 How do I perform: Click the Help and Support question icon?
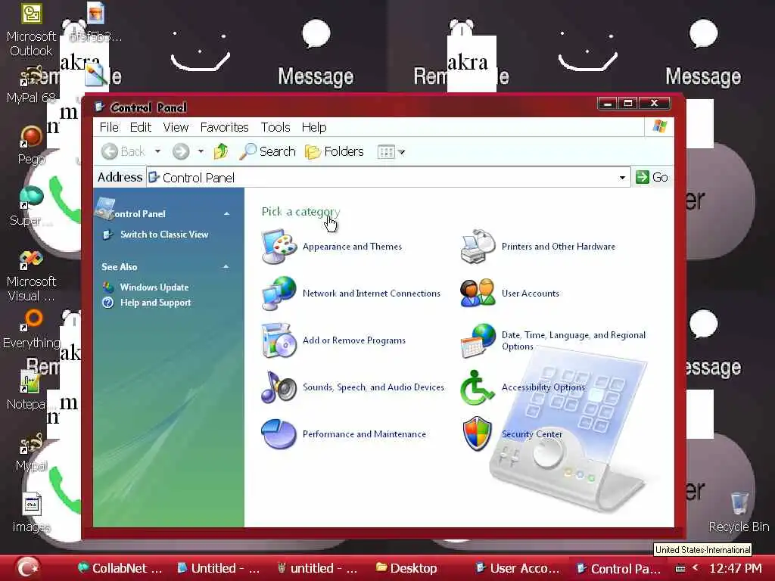[107, 303]
